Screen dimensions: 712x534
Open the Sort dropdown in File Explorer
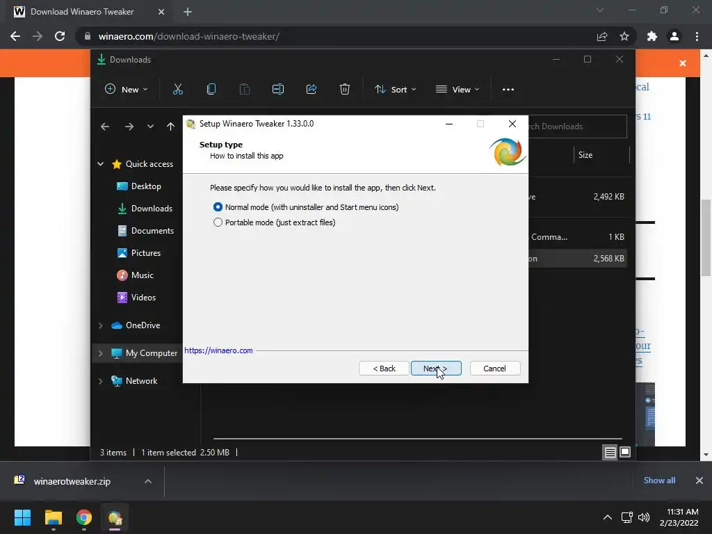click(x=395, y=90)
